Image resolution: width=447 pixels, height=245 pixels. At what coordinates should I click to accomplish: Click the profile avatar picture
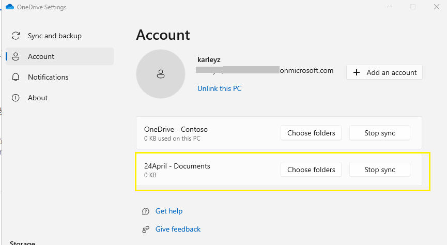[x=160, y=74]
